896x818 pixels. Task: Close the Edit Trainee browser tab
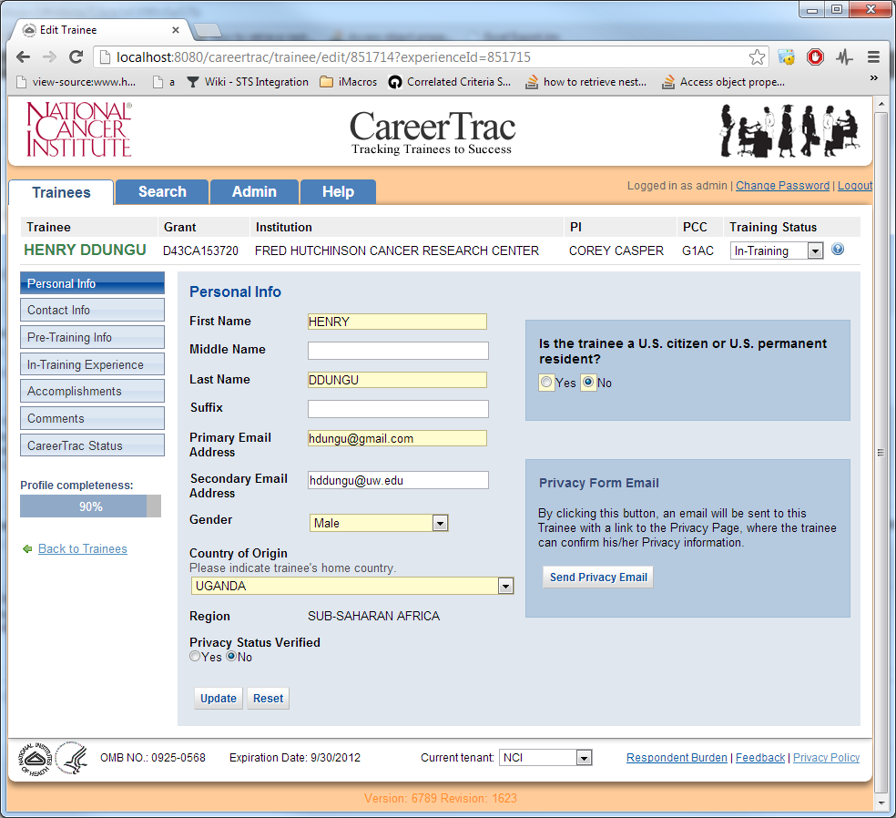coord(176,30)
